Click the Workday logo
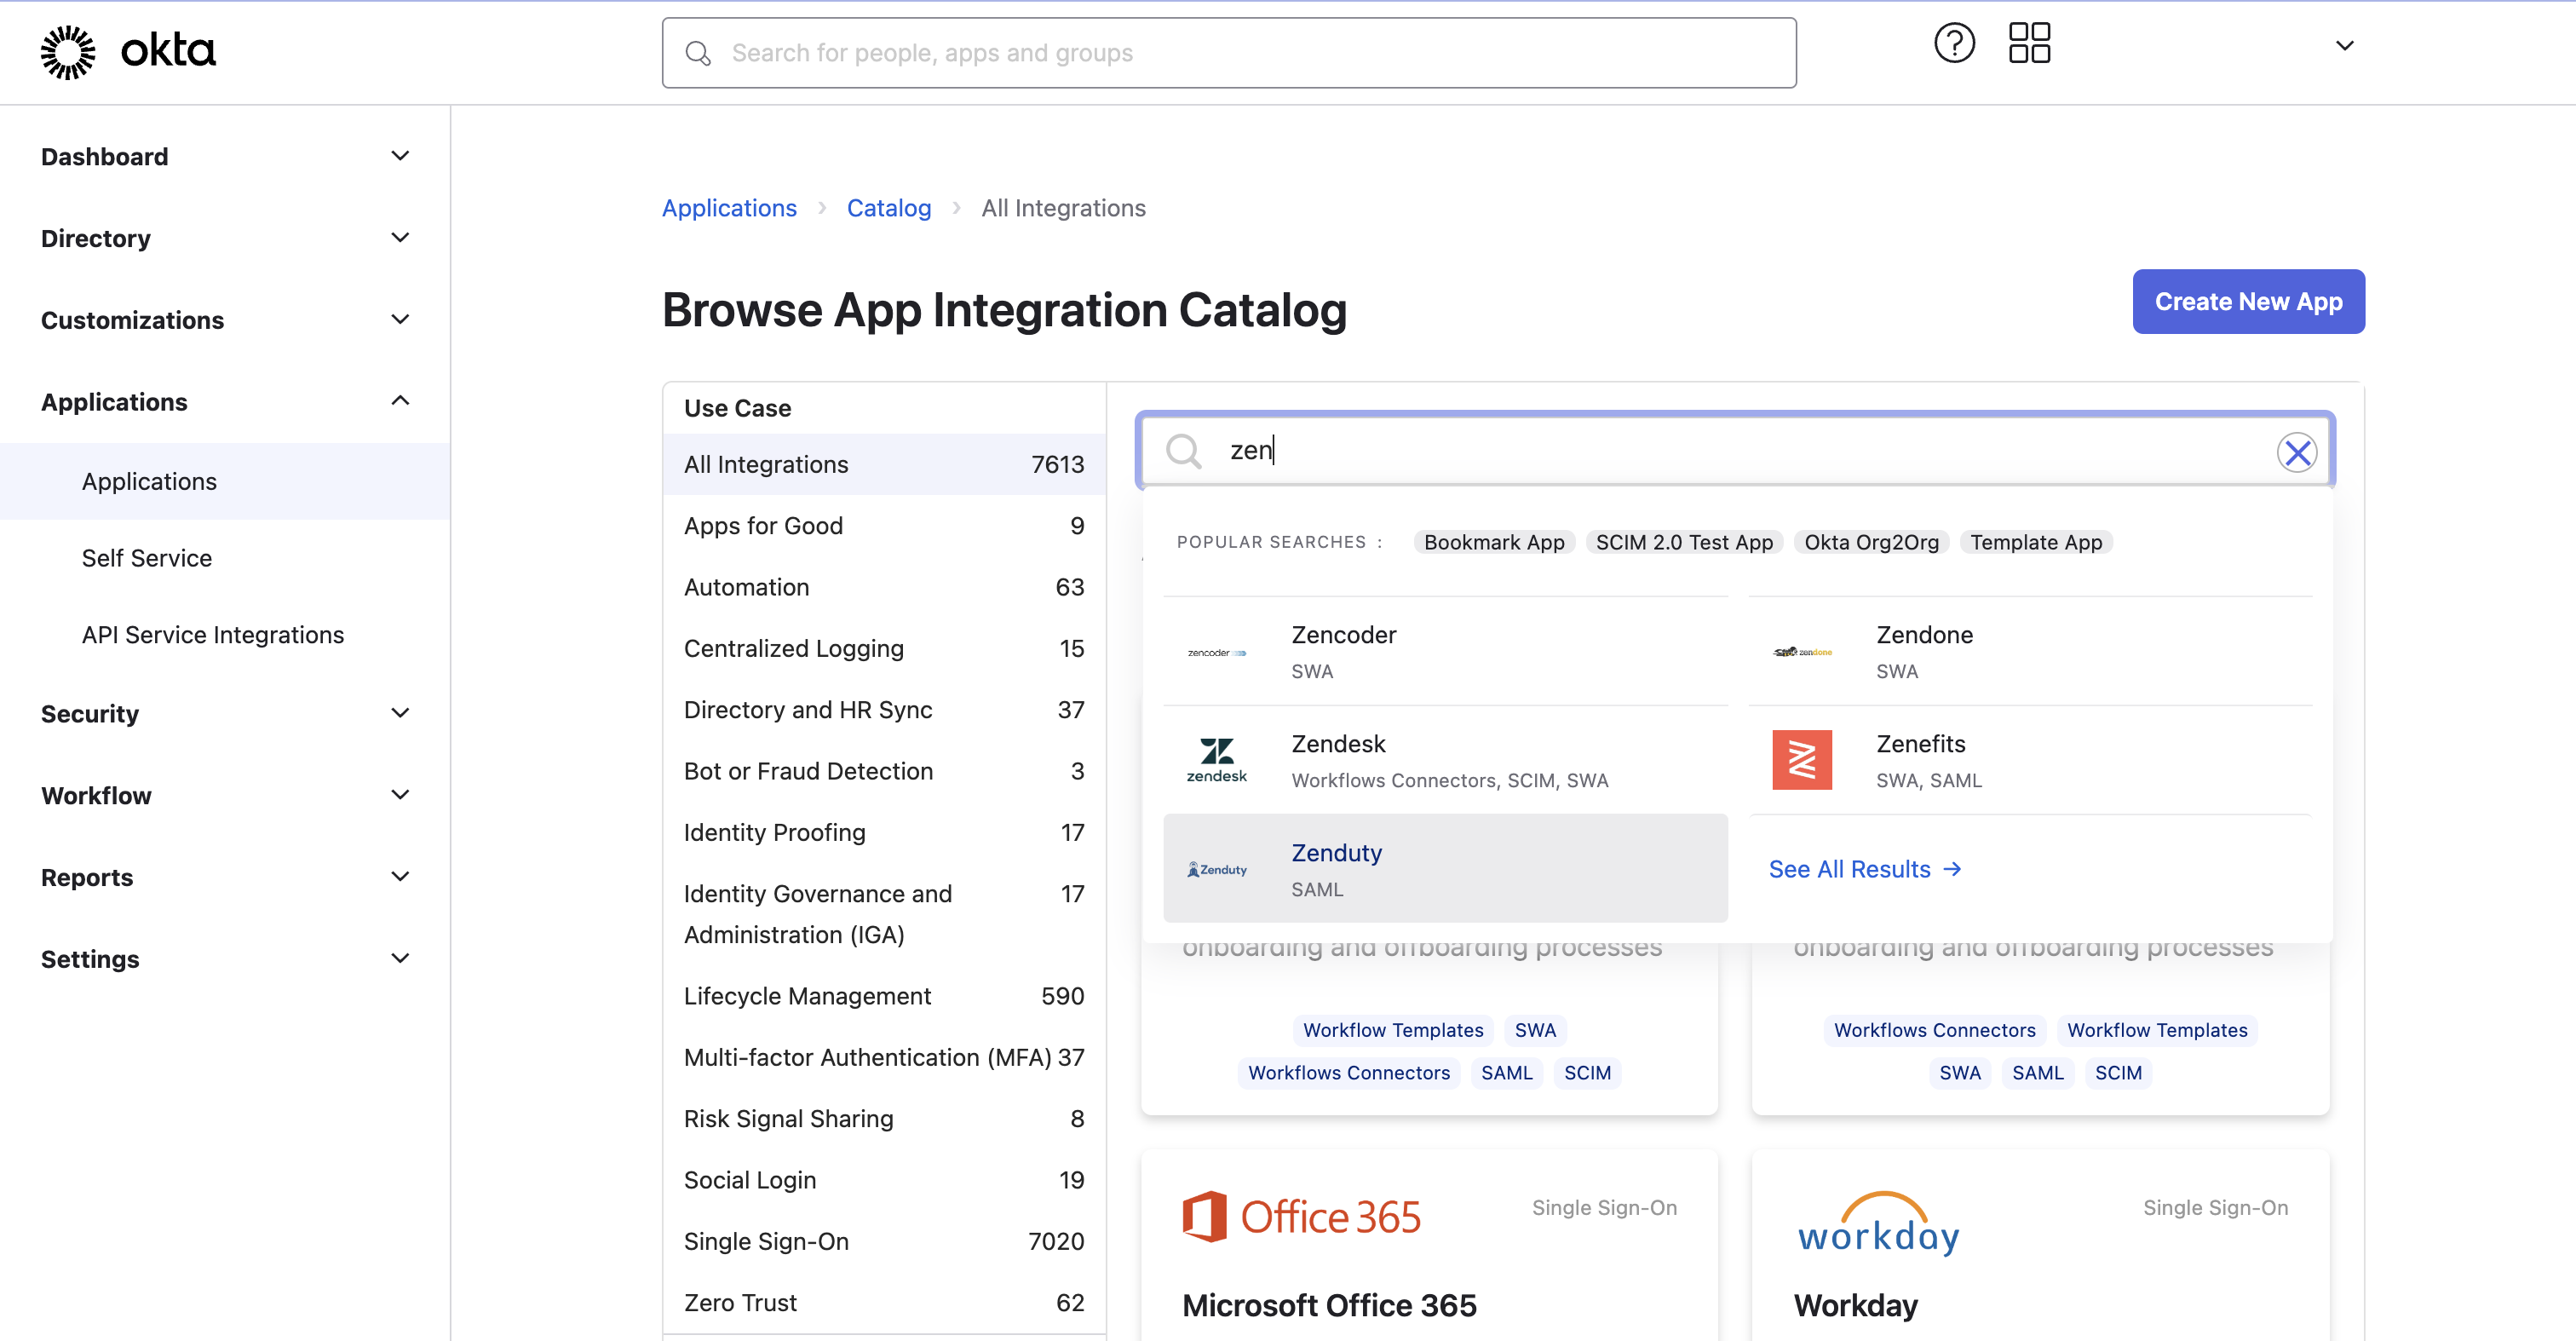 (1878, 1224)
